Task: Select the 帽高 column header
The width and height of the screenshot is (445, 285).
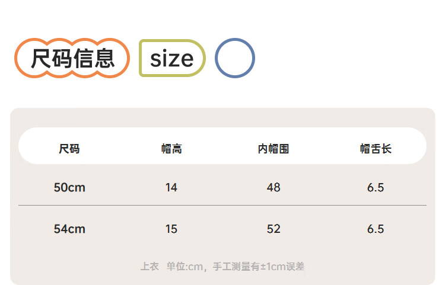Action: point(171,149)
